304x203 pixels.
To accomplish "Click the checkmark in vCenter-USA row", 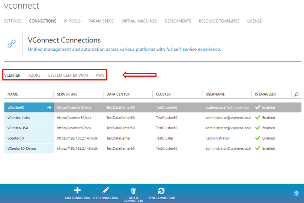I will pos(258,128).
